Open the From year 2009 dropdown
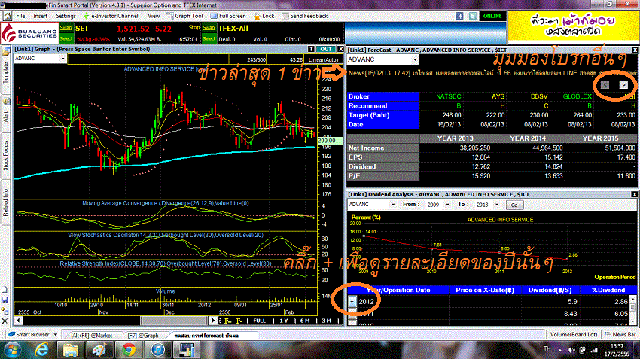Screen dimensions: 640x359 pyautogui.click(x=447, y=205)
